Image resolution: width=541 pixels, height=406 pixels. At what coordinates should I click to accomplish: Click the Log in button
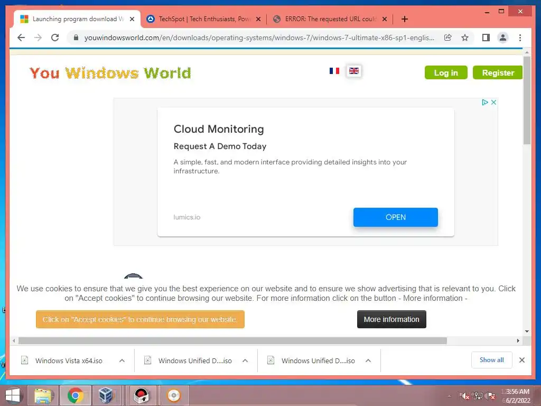point(446,72)
